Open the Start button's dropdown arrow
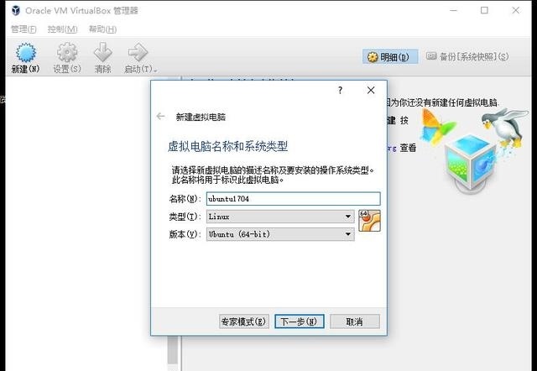Viewport: 537px width, 371px height. click(155, 71)
